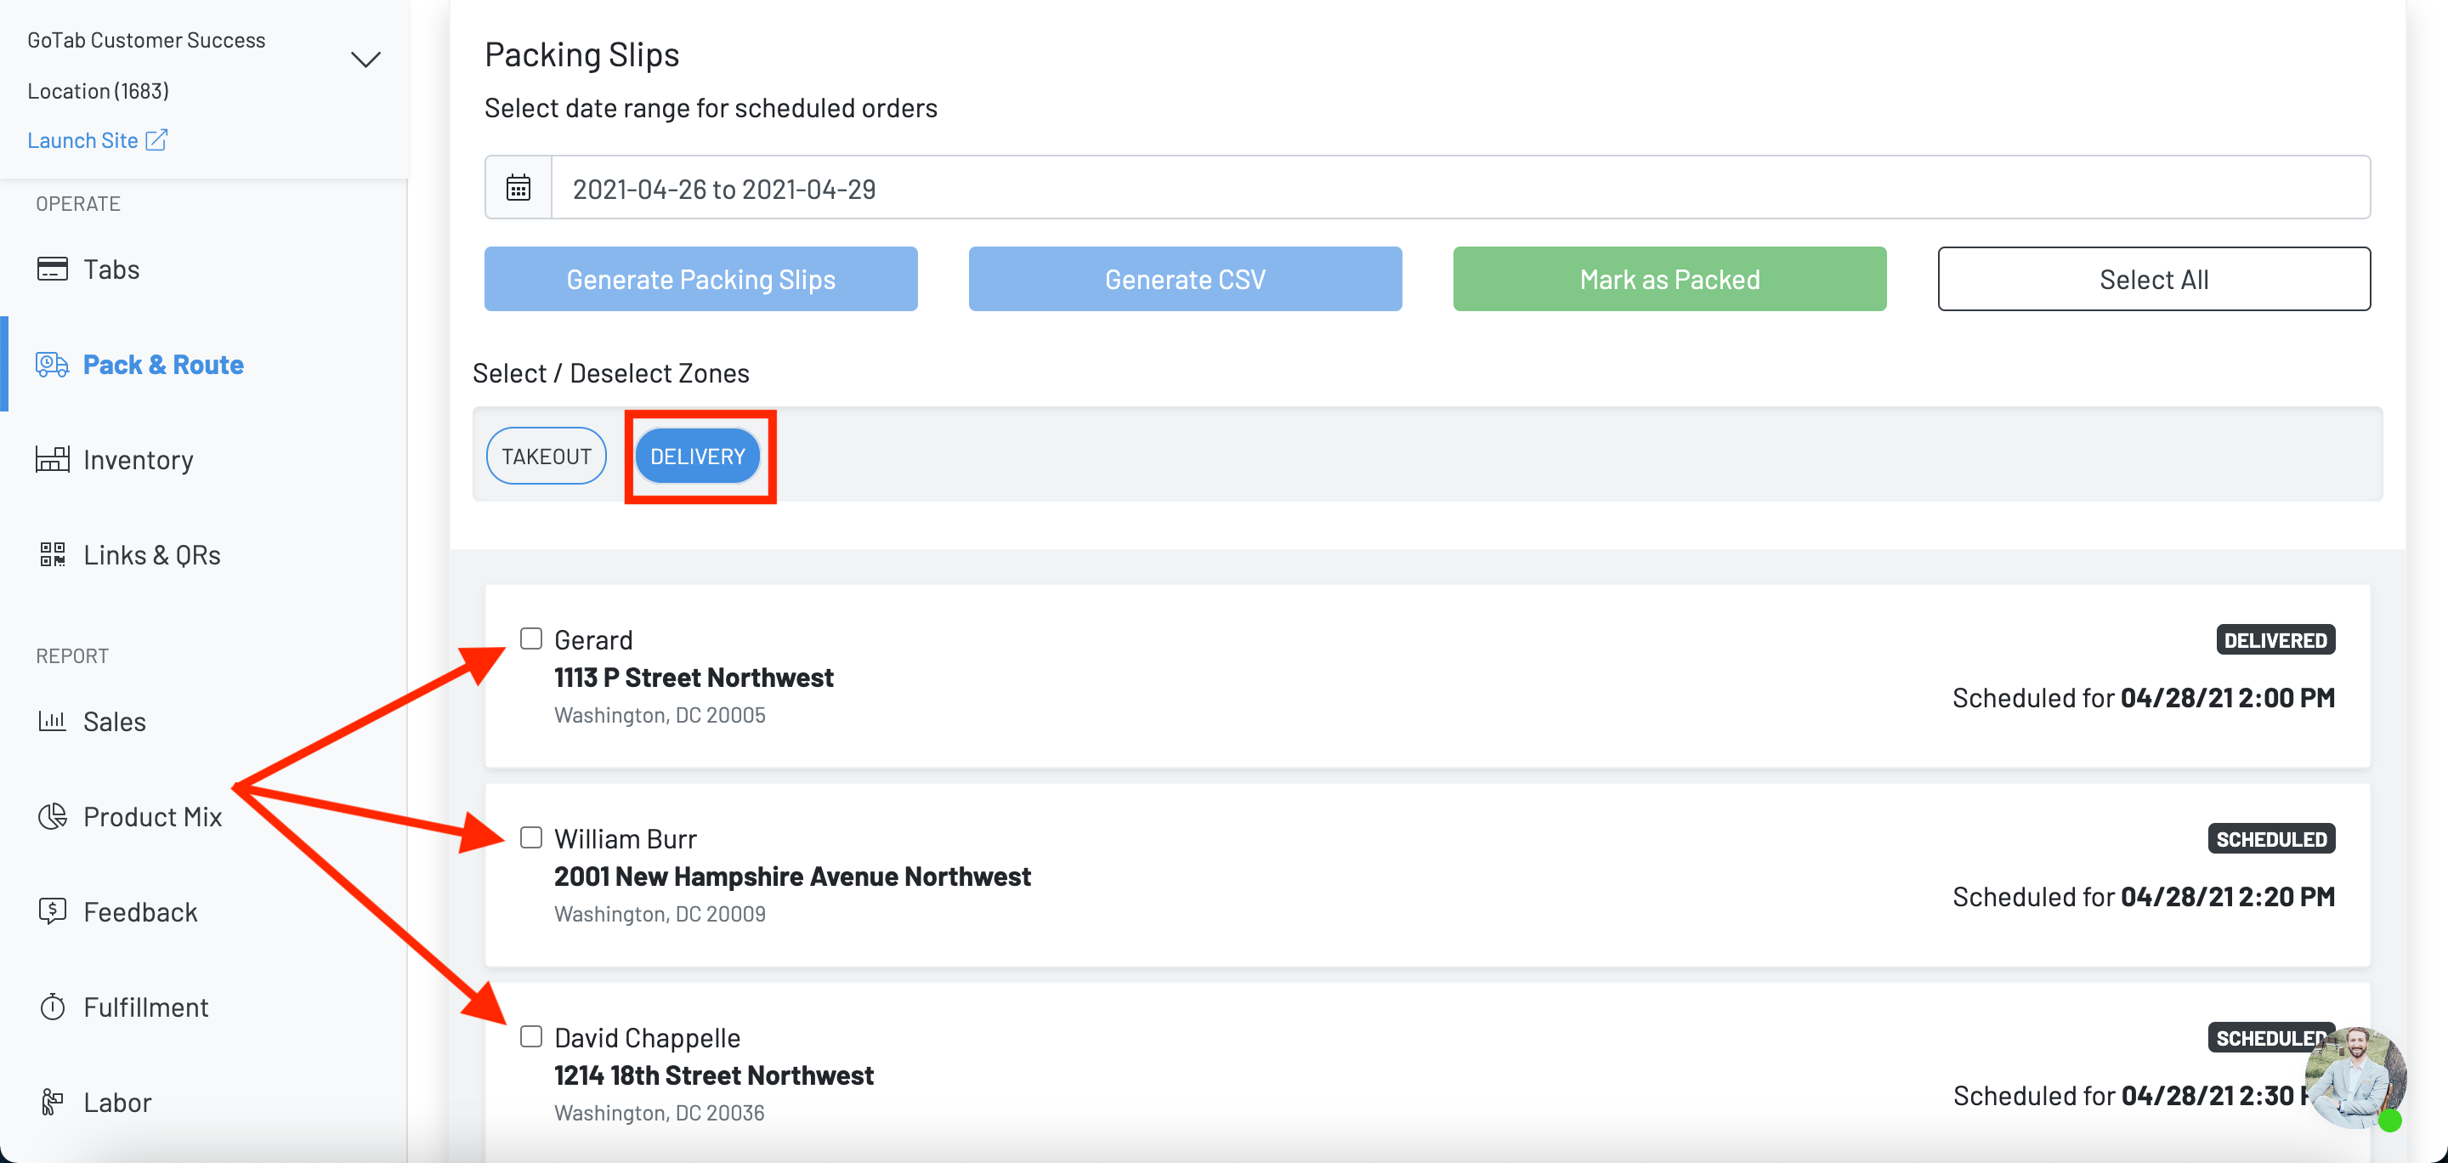Viewport: 2448px width, 1163px height.
Task: Select William Burr's order checkbox
Action: click(x=531, y=837)
